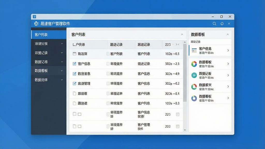265x149 pixels.
Task: Open settings via the gear icon
Action: coord(222,24)
